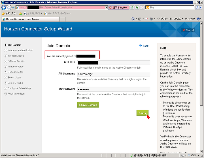
Task: Click the Stop loading red X icon
Action: [x=142, y=8]
